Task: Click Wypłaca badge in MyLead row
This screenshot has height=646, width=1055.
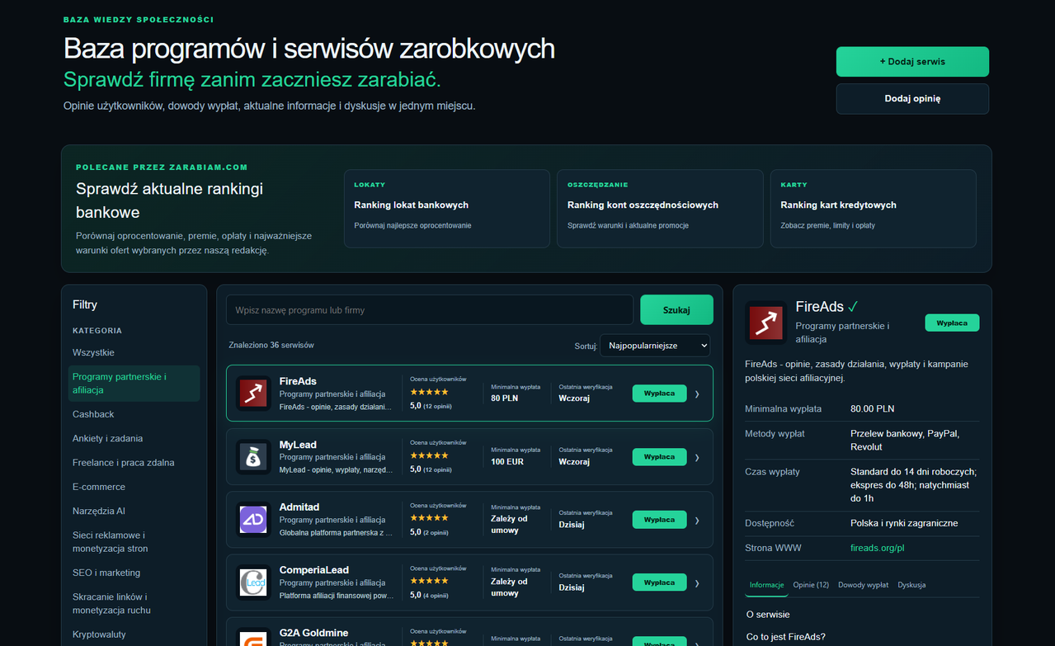Action: coord(659,457)
